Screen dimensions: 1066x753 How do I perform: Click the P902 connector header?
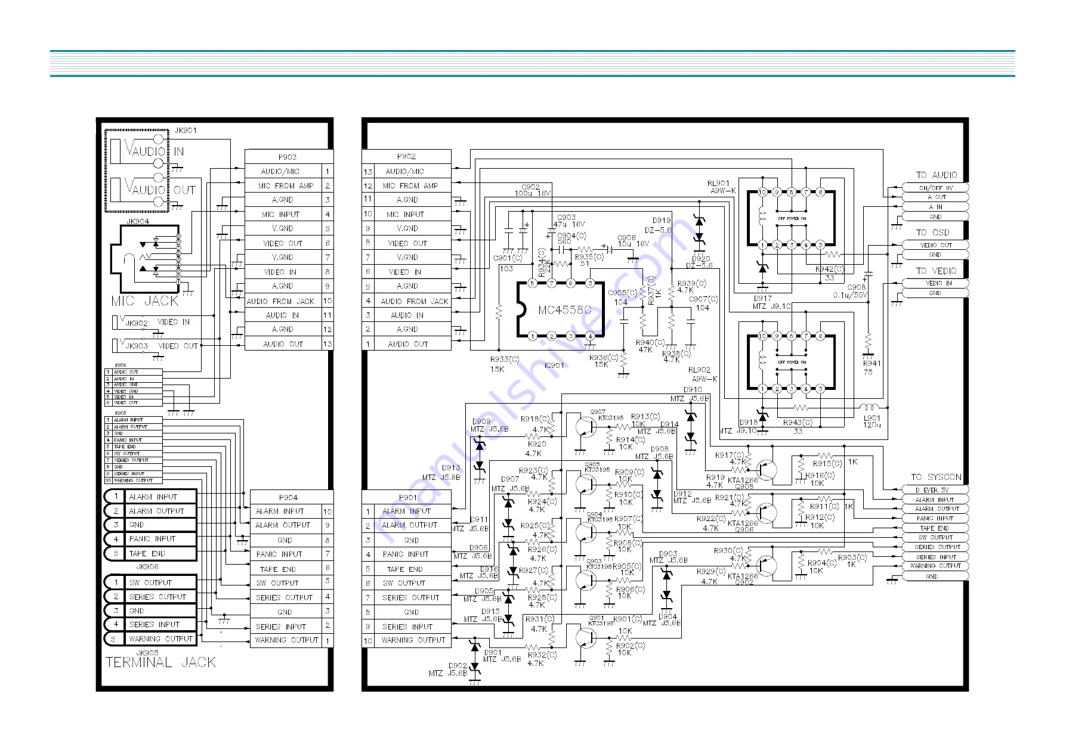(x=407, y=156)
